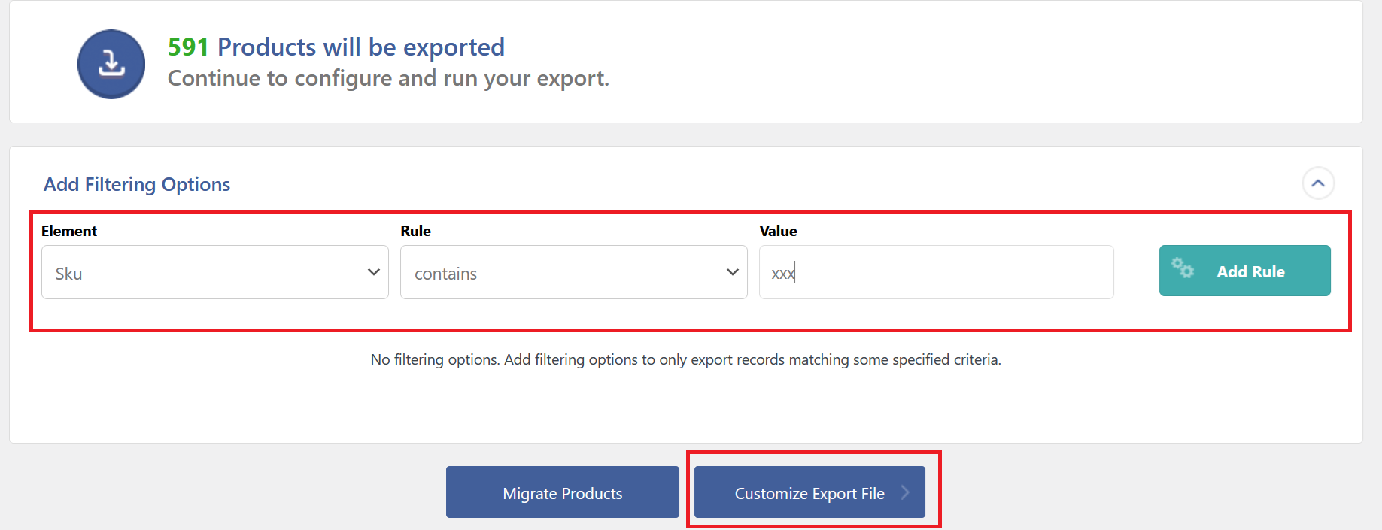The width and height of the screenshot is (1382, 530).
Task: Collapse the Add Filtering Options section
Action: (x=1318, y=183)
